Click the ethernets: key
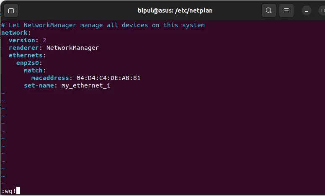Screen dimensions: 325x196 coord(27,55)
